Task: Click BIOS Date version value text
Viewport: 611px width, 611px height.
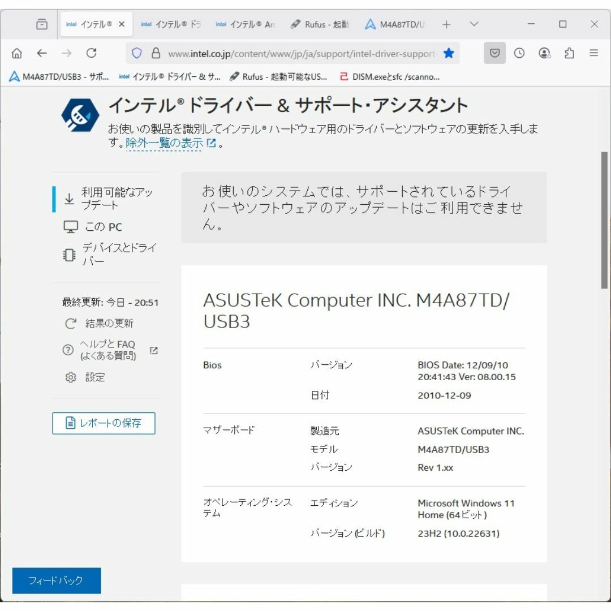Action: (x=467, y=371)
